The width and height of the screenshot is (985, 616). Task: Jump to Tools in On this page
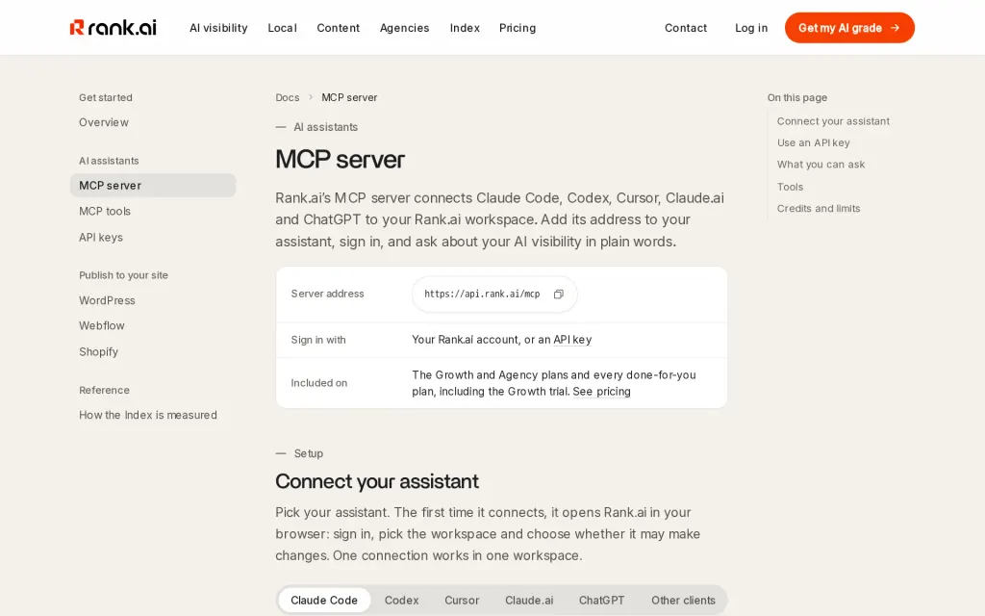(x=791, y=187)
